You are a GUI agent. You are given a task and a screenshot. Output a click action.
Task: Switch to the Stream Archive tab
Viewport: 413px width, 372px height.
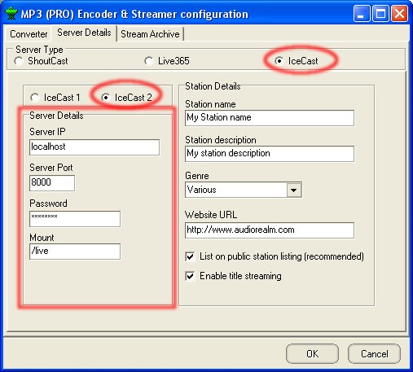click(150, 34)
